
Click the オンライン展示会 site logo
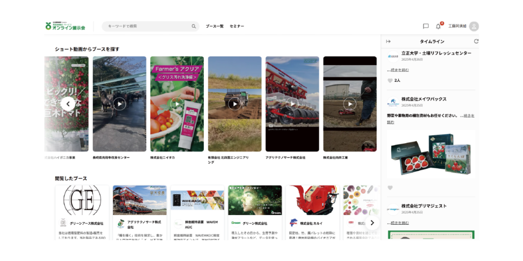pyautogui.click(x=65, y=26)
